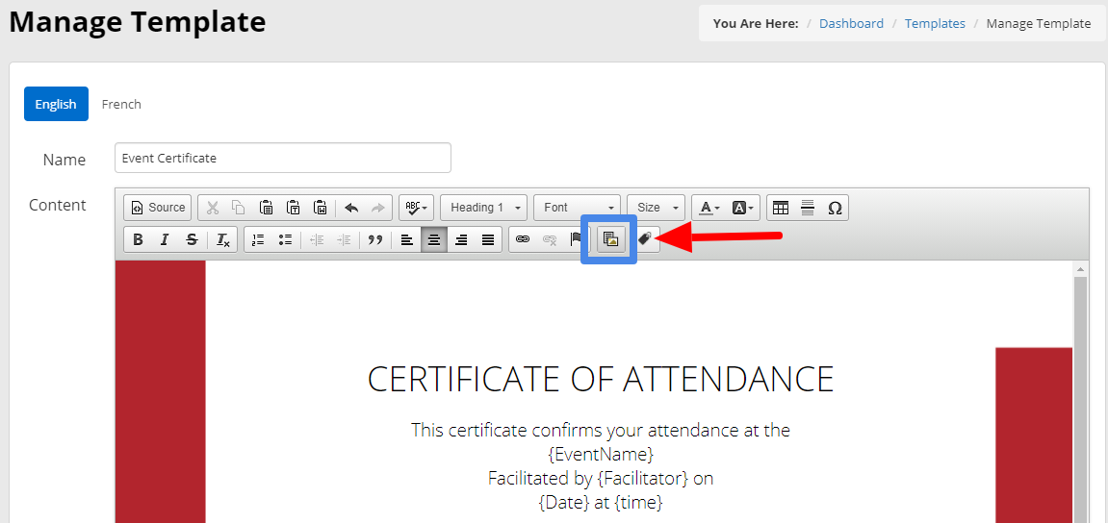Toggle block quote formatting
1108x523 pixels.
(x=375, y=240)
